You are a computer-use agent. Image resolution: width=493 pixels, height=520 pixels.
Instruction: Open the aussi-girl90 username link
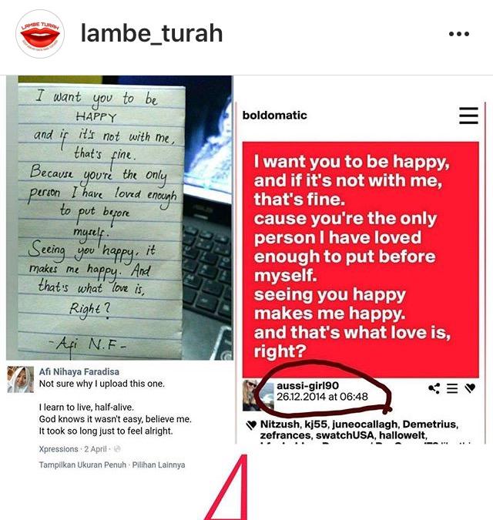coord(307,386)
